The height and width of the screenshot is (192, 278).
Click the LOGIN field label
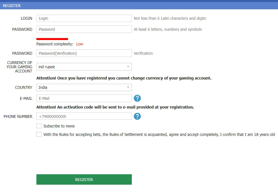[x=27, y=18]
